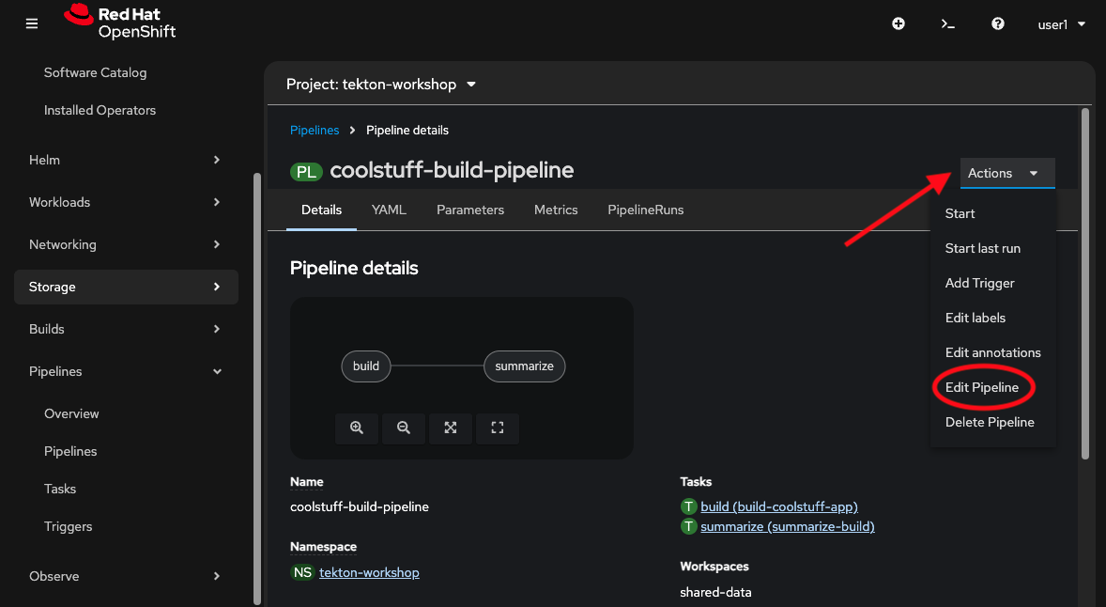
Task: Choose Add Trigger in Actions menu
Action: pos(979,283)
